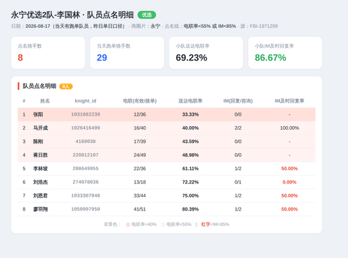The width and height of the screenshot is (348, 258).
Task: Click the 电联(有效/接单) column header
Action: 140,101
